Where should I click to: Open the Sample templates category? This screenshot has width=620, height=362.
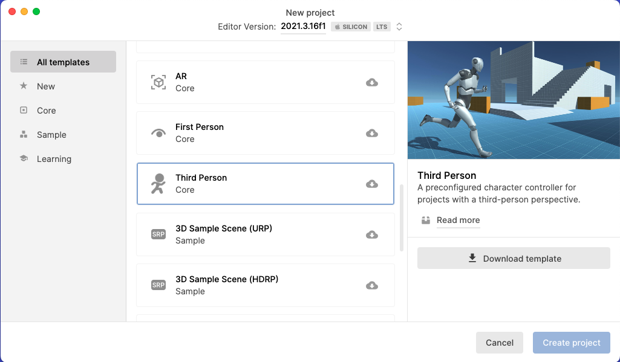[x=51, y=135]
